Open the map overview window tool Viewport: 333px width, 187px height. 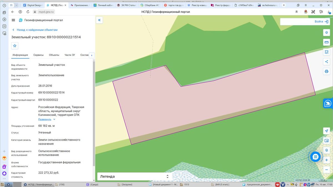pos(327,140)
